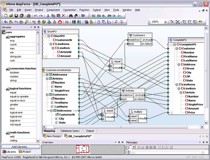Collapse the Customers table node

47,95
